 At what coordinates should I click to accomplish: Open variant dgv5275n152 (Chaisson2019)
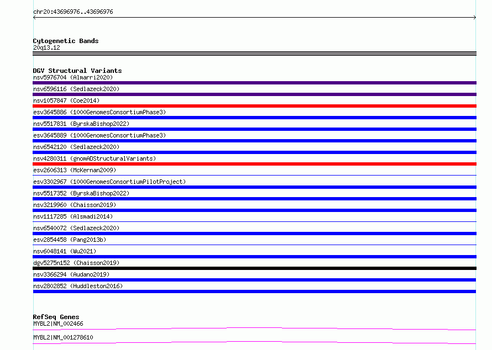pyautogui.click(x=76, y=263)
